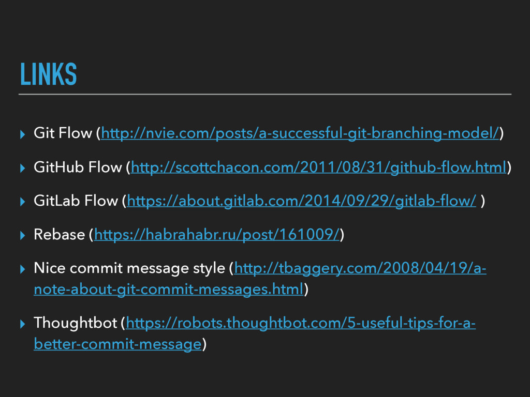Click the "Git Flow" label text

63,133
